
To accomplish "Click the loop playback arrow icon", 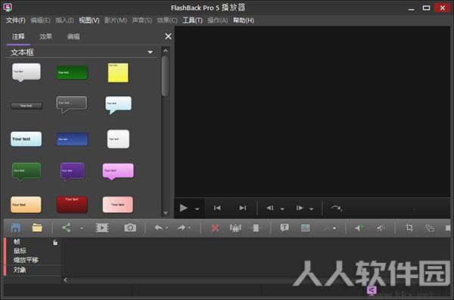I will [x=337, y=208].
